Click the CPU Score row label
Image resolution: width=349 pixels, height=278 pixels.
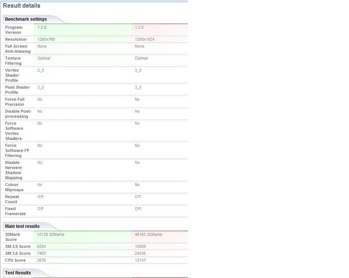15,260
